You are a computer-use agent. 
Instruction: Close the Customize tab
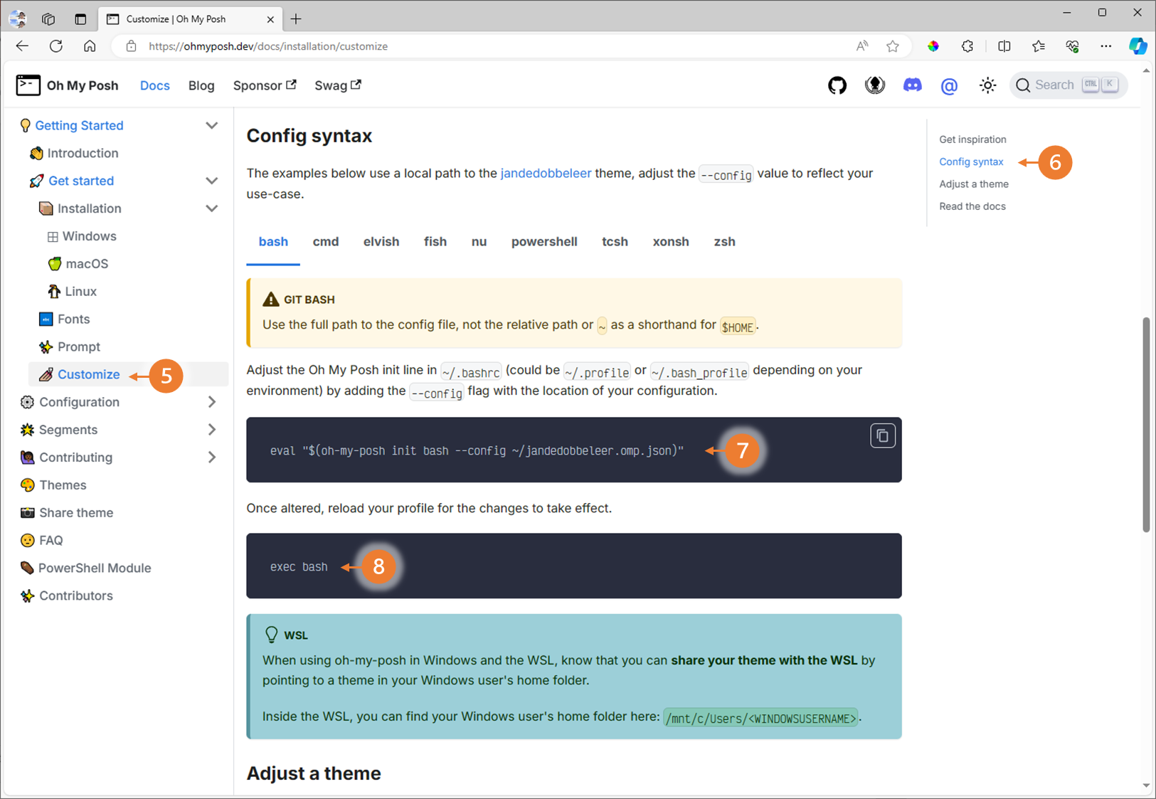pos(270,19)
